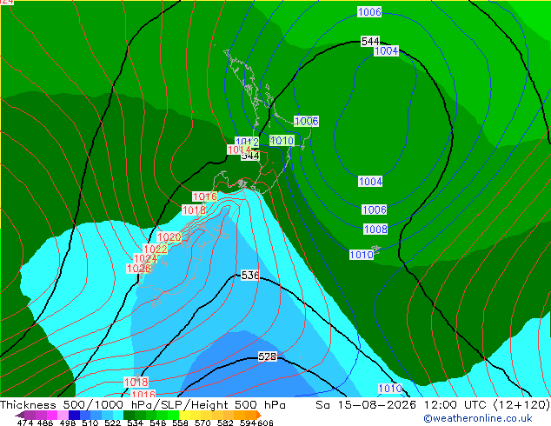Click the orange right arrow end of the legend
Viewport: 551px width, 426px height.
259,415
